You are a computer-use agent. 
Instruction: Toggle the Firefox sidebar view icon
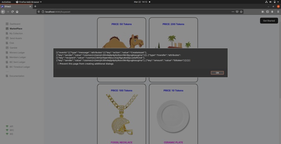point(267,12)
